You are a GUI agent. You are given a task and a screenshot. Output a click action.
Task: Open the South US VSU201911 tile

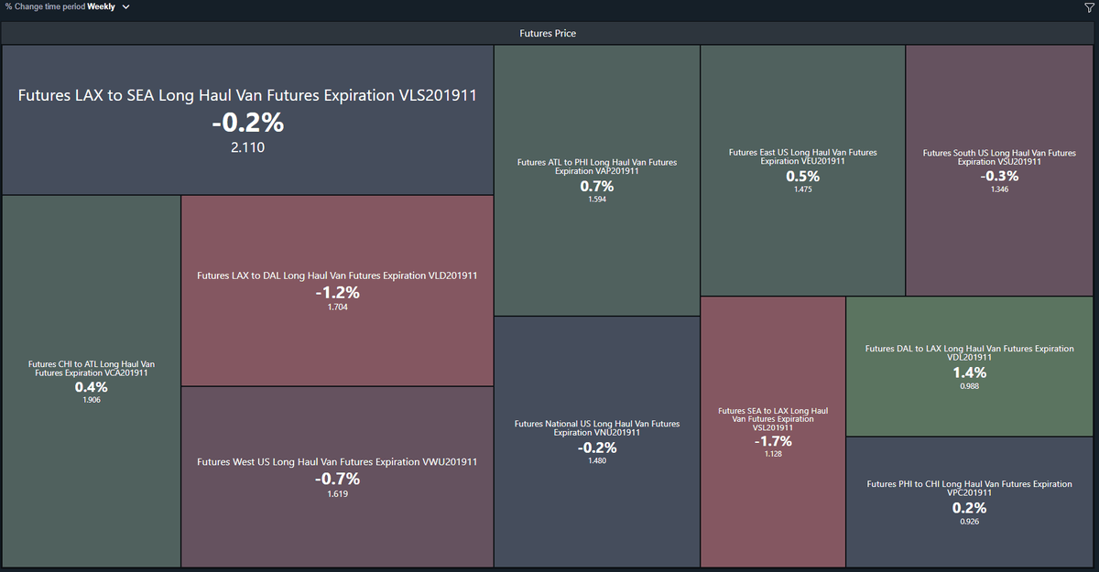[x=999, y=170]
